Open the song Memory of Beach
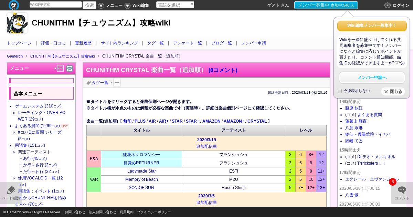The width and height of the screenshot is (413, 217). point(141,179)
